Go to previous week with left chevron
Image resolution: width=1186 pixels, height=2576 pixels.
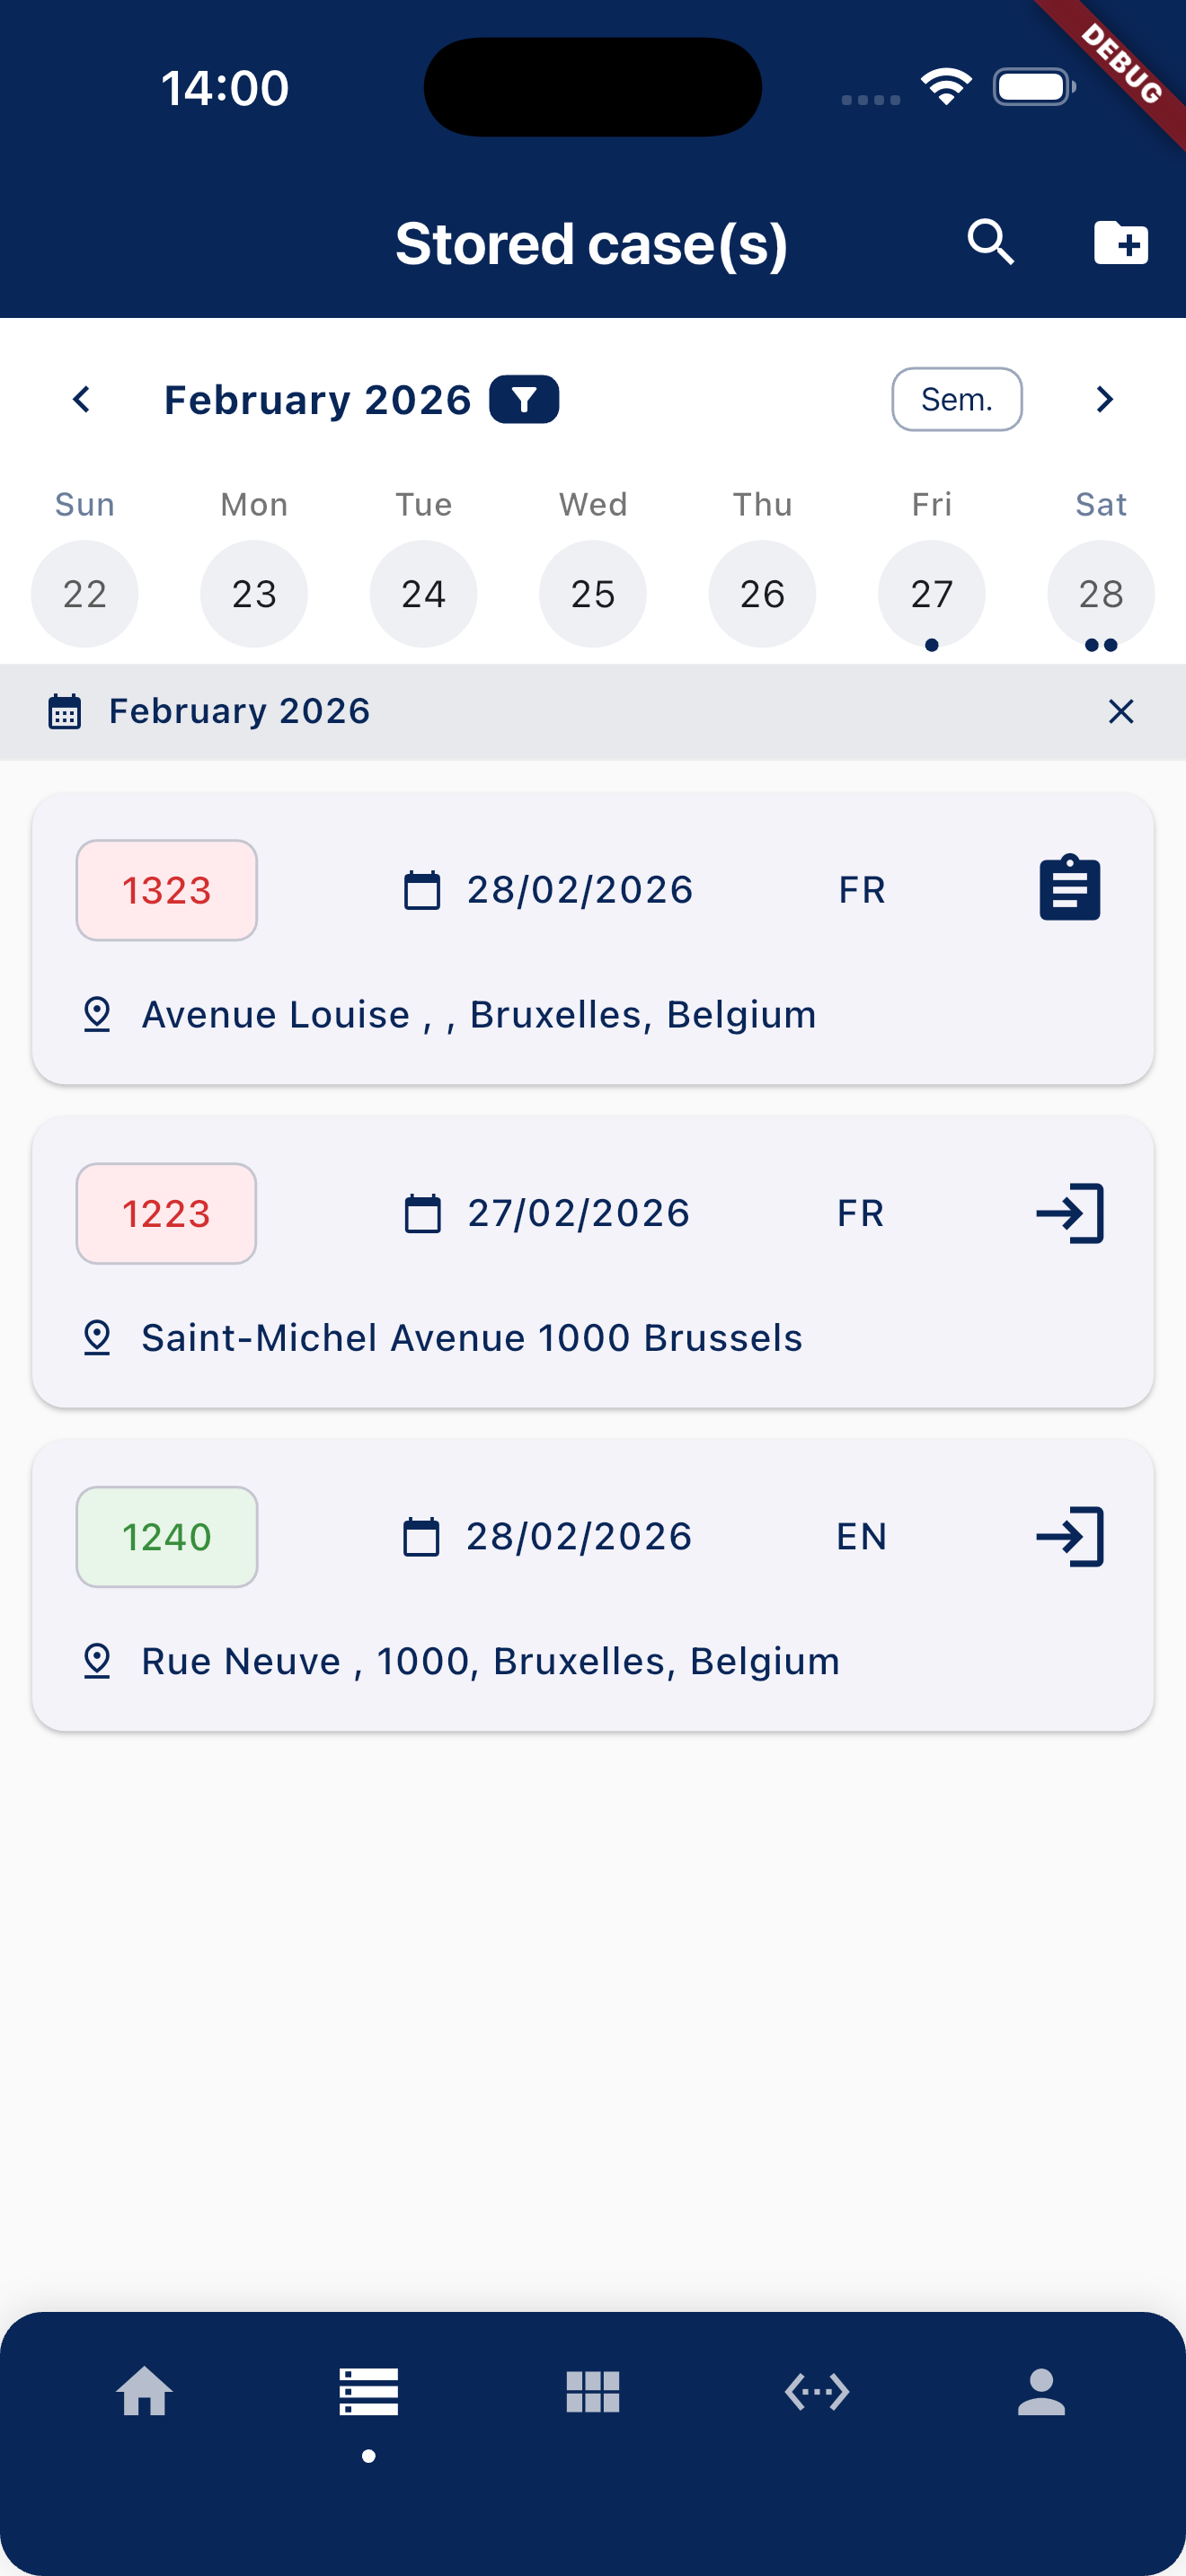point(82,400)
